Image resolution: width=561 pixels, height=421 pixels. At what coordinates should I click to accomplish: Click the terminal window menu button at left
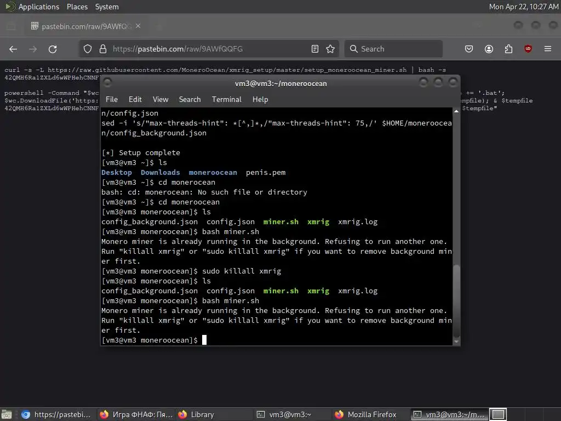pyautogui.click(x=108, y=83)
